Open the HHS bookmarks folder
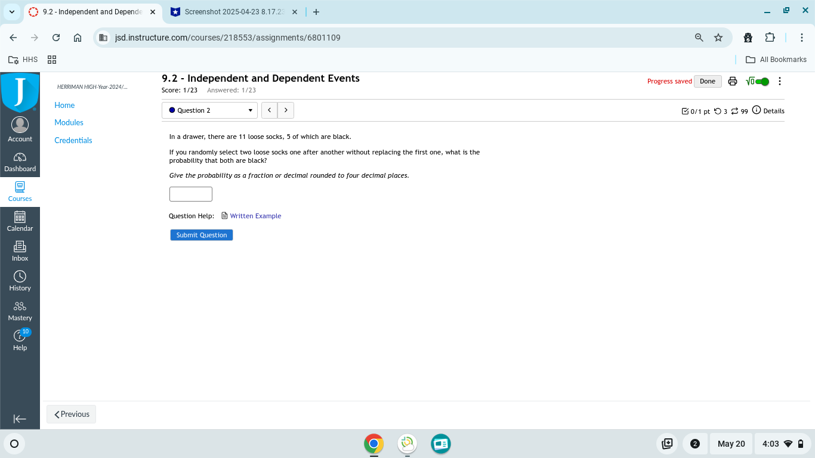 click(23, 60)
